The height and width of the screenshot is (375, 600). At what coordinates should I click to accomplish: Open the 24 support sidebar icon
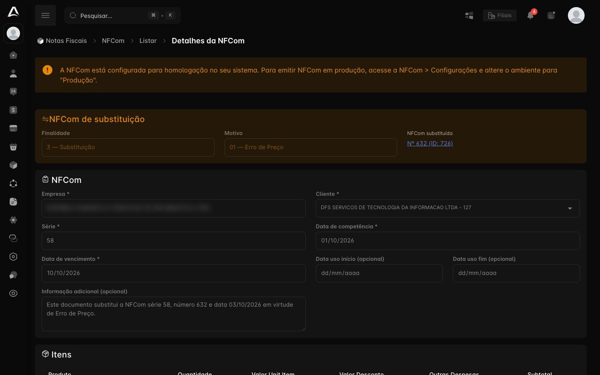coord(13,92)
